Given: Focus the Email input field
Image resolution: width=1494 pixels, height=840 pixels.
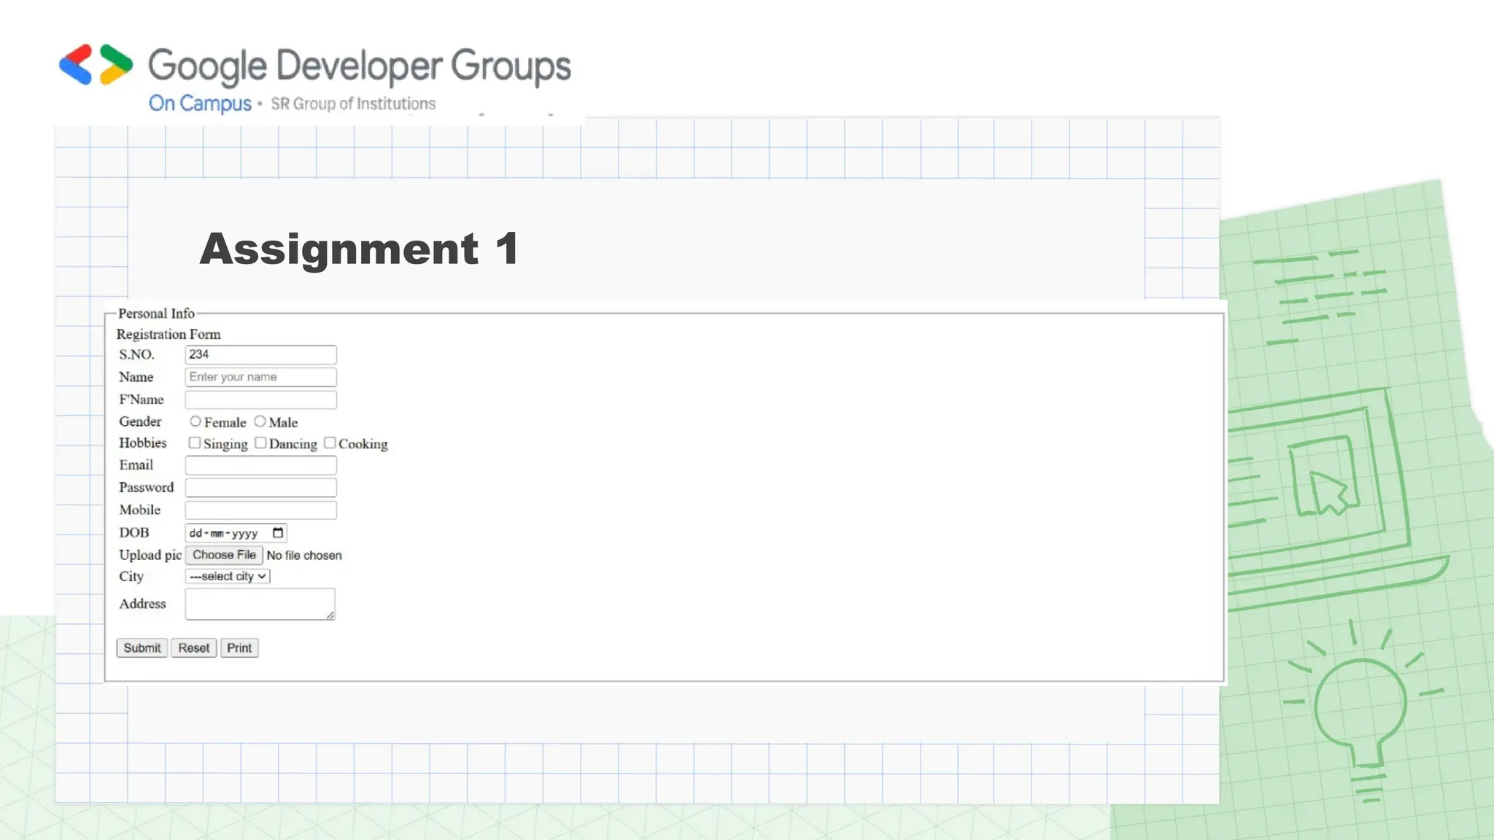Looking at the screenshot, I should (260, 465).
